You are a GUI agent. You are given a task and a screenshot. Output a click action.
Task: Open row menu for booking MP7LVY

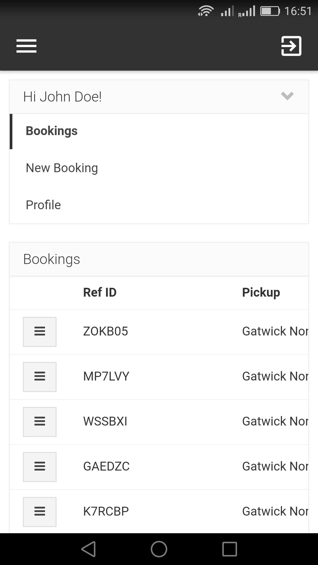[x=40, y=377]
